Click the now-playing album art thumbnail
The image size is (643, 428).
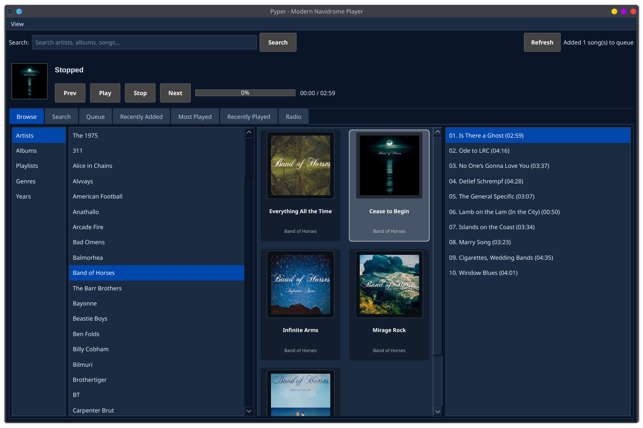point(29,81)
